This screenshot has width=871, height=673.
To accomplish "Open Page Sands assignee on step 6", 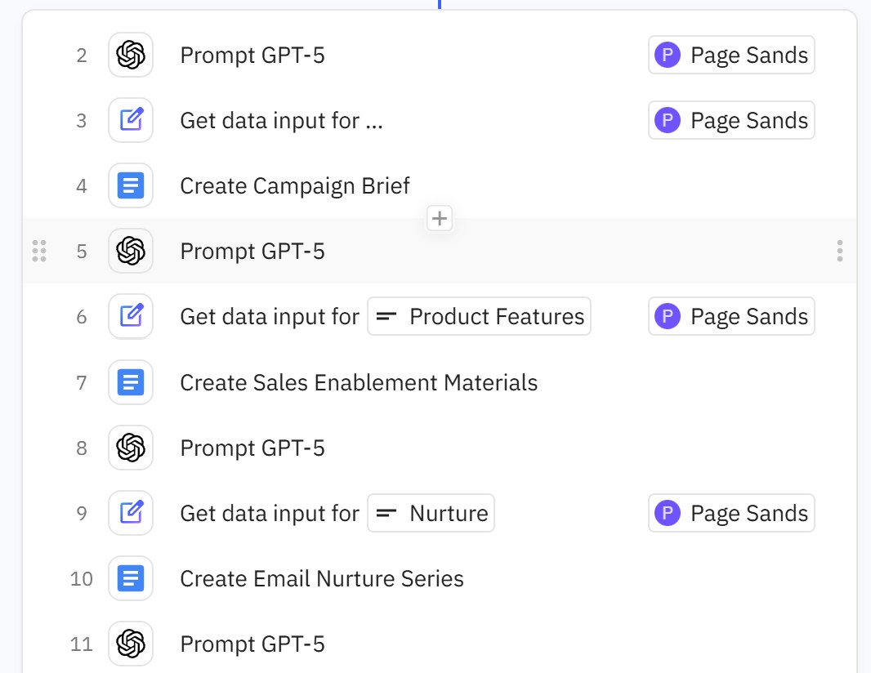I will 732,317.
